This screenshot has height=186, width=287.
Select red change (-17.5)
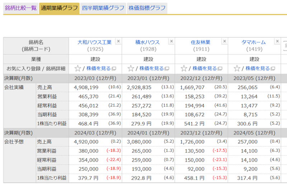click(x=220, y=151)
